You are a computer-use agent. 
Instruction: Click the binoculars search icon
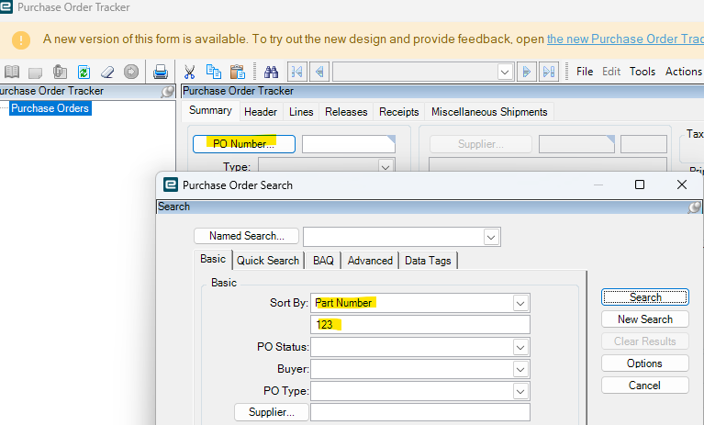271,72
